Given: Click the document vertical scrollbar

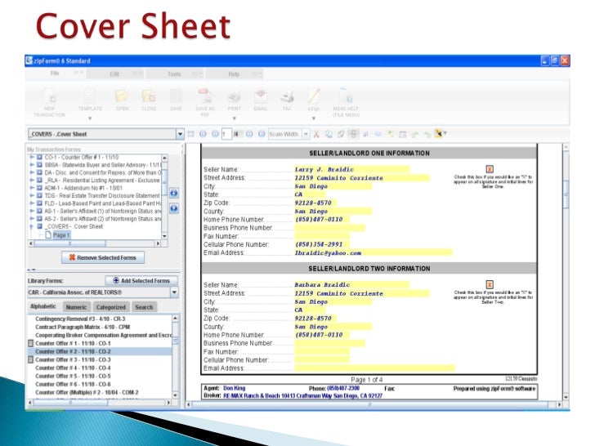Looking at the screenshot, I should 566,271.
